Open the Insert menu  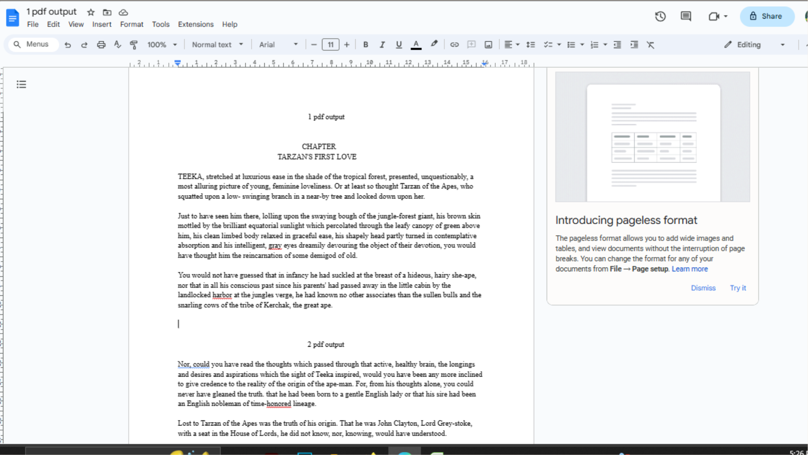pyautogui.click(x=101, y=24)
